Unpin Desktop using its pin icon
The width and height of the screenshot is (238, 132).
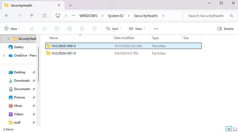tap(34, 72)
